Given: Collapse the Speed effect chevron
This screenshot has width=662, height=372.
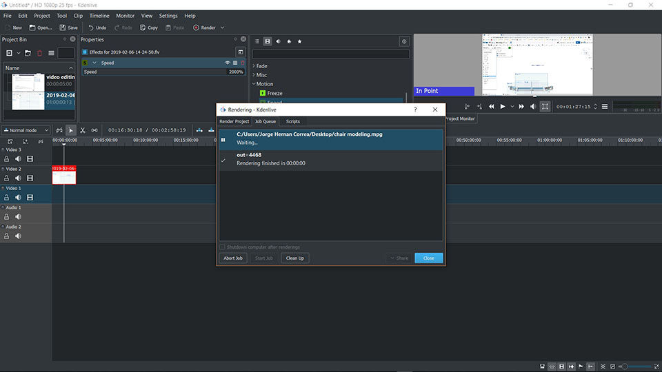Looking at the screenshot, I should [x=94, y=63].
